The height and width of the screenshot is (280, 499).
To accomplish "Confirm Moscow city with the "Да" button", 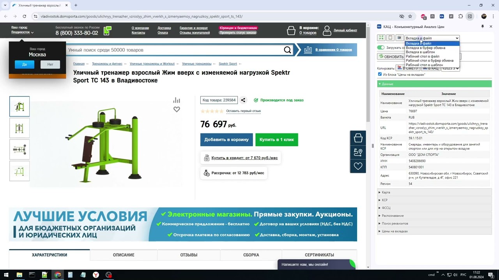I will [25, 64].
